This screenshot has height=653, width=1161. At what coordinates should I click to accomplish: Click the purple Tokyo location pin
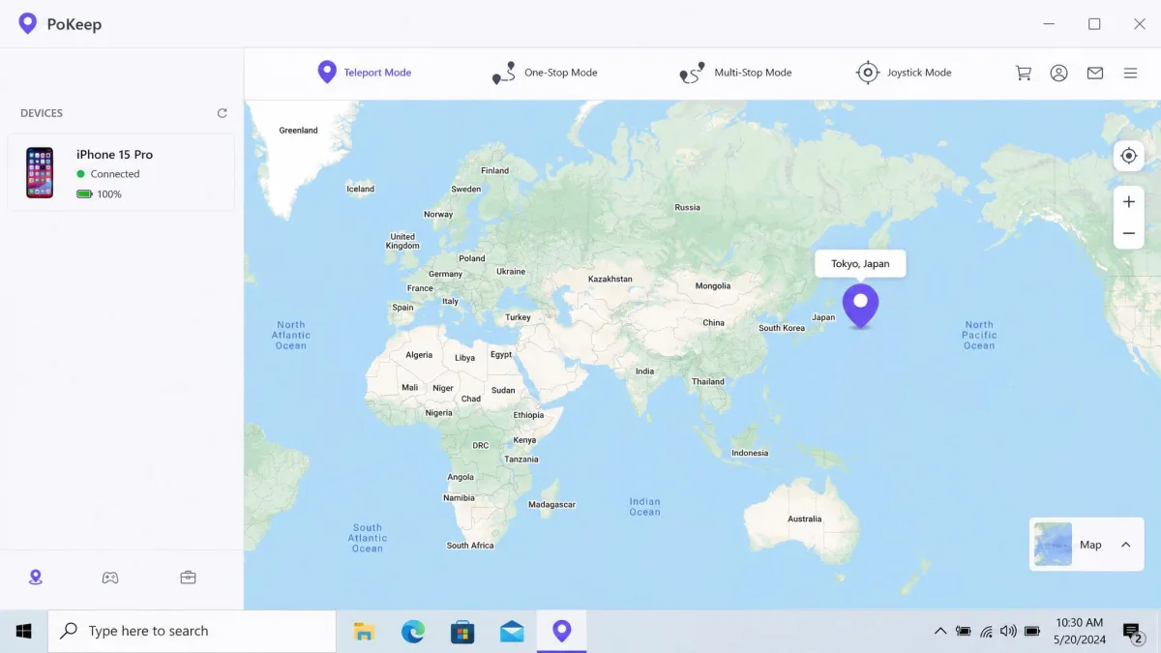tap(860, 306)
